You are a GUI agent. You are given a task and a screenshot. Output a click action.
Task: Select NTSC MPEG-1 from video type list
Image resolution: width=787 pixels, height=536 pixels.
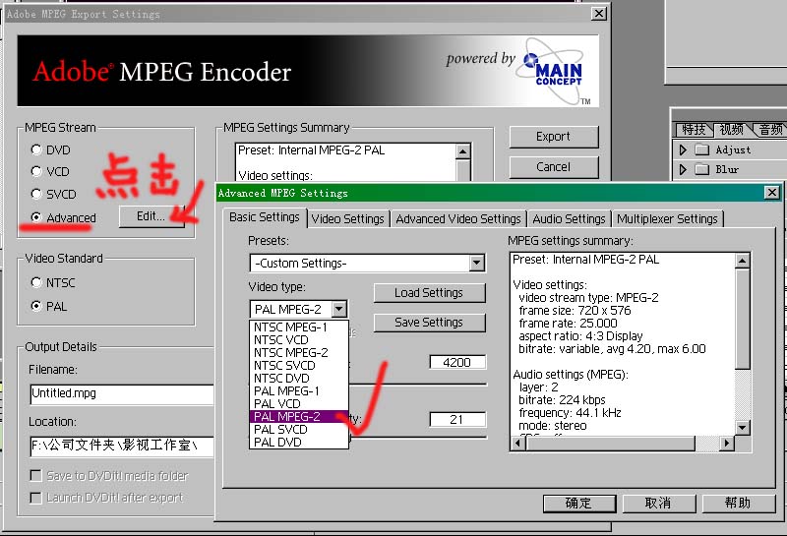coord(298,328)
